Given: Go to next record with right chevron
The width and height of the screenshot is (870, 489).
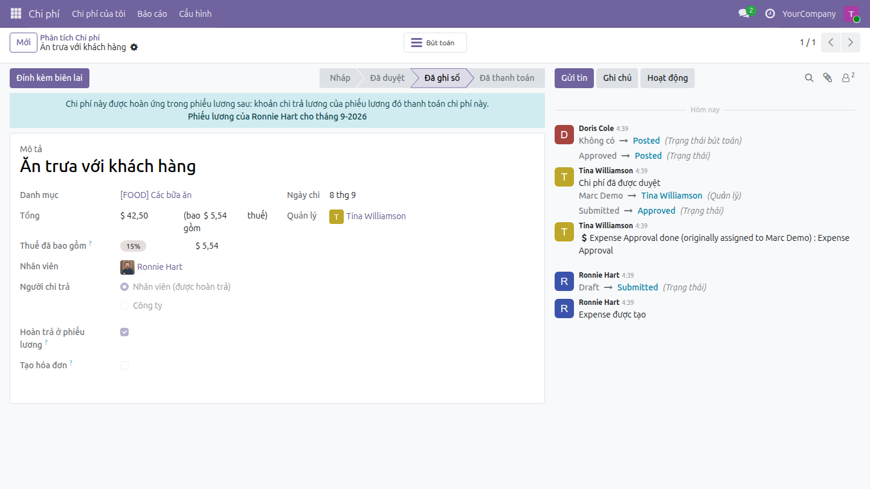Looking at the screenshot, I should (x=851, y=42).
